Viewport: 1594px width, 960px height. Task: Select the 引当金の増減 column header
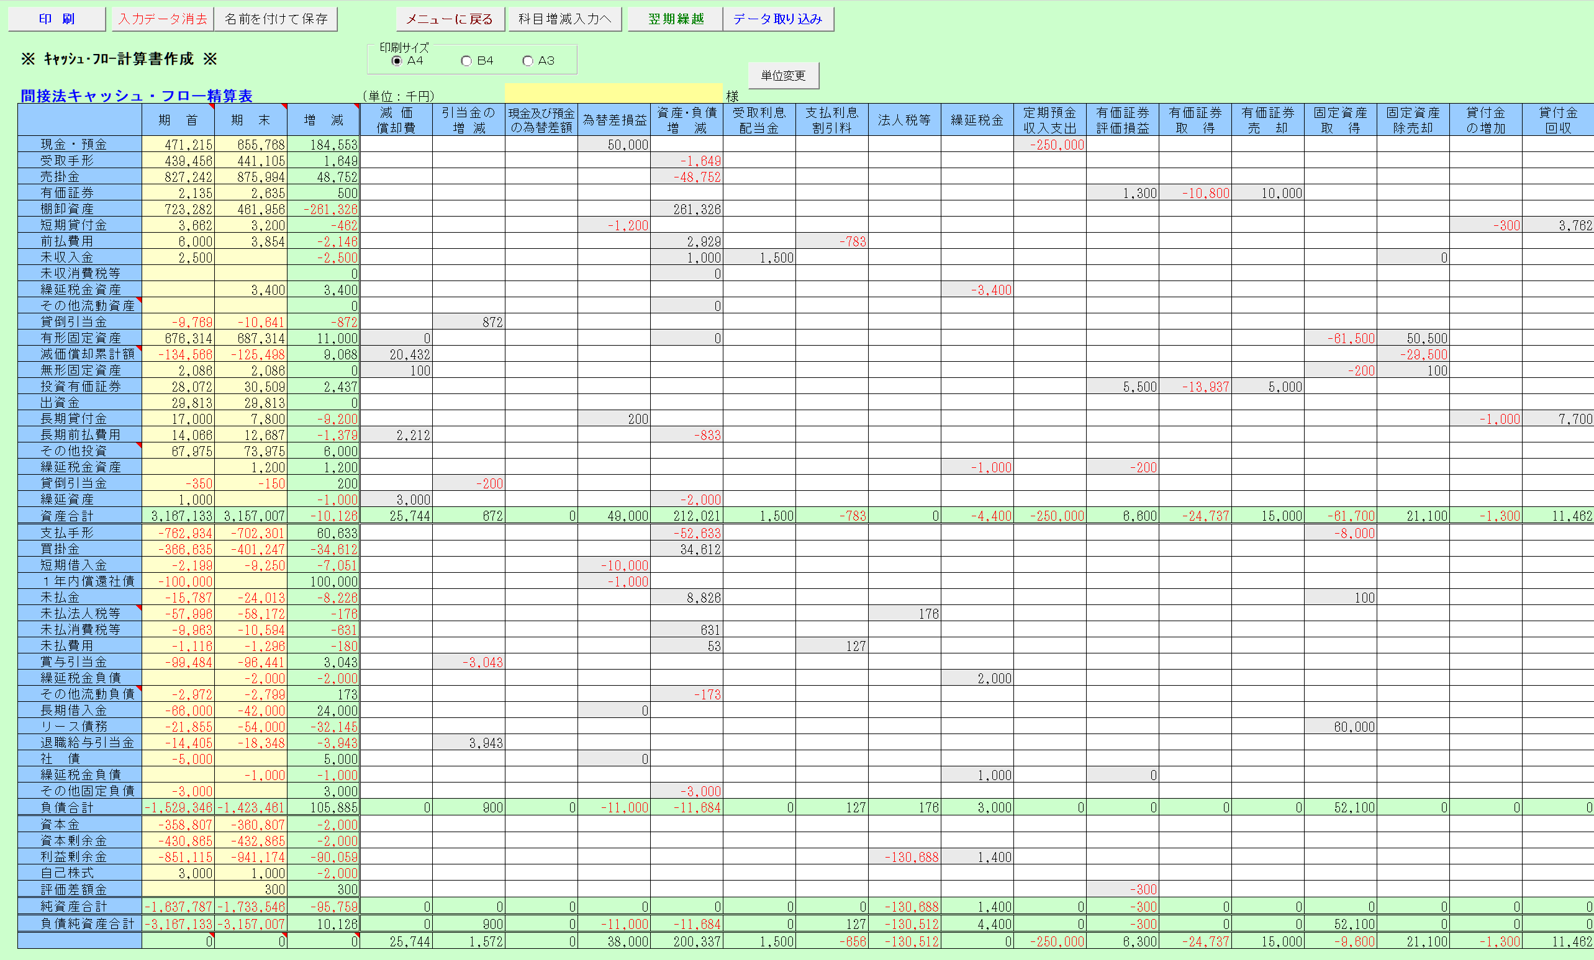click(468, 120)
